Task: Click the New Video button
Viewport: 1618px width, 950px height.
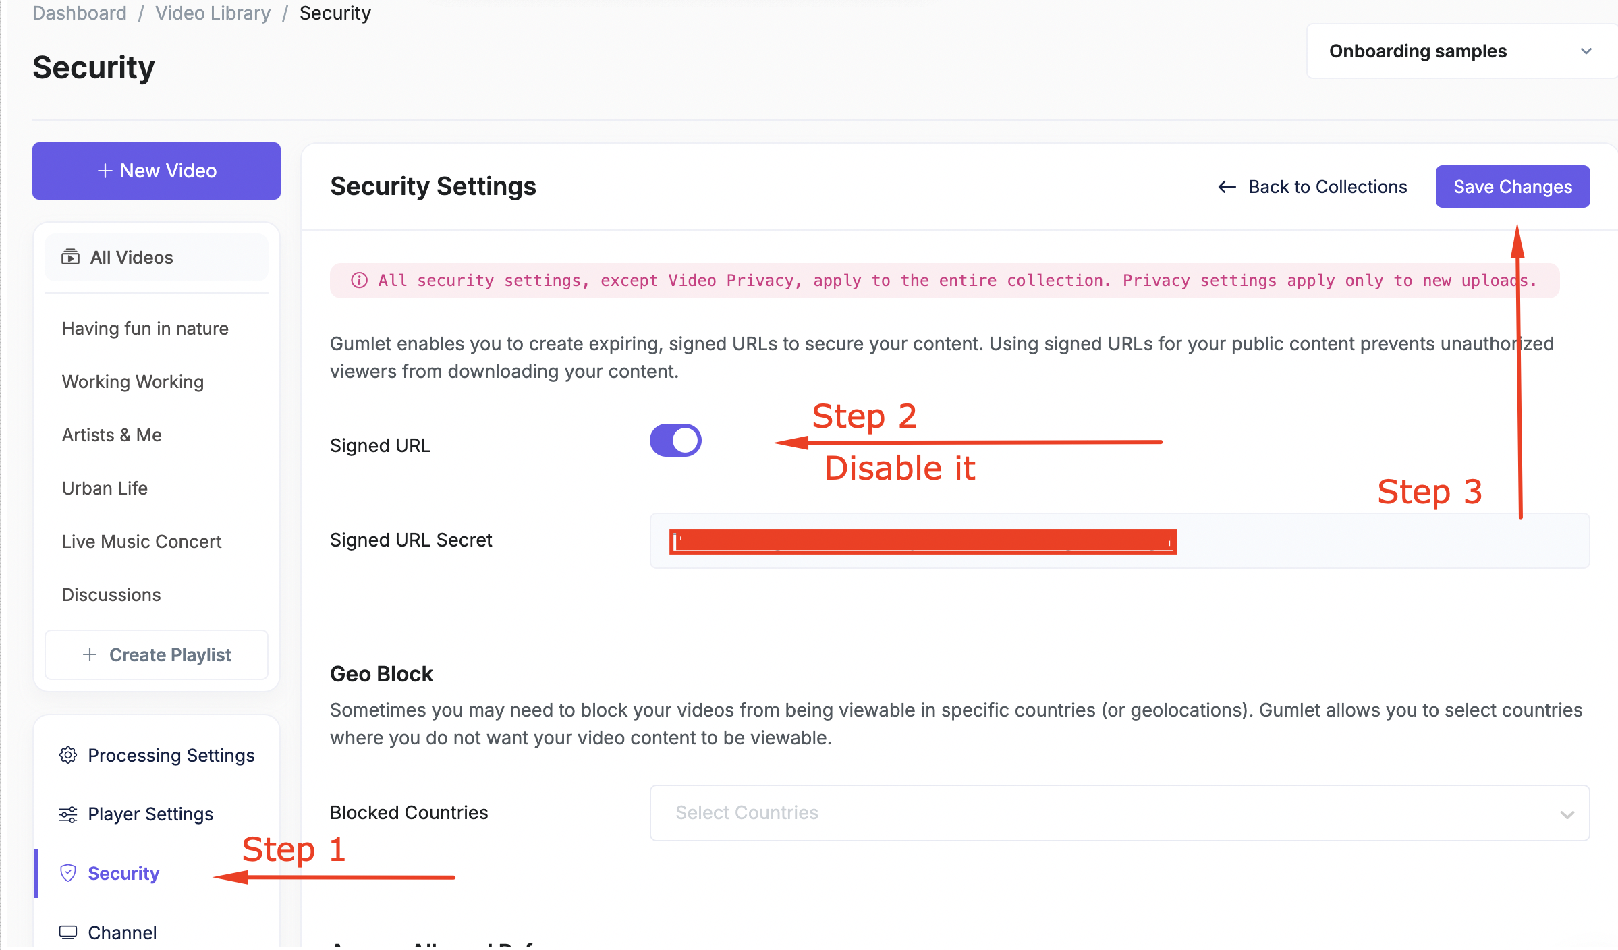Action: 157,171
